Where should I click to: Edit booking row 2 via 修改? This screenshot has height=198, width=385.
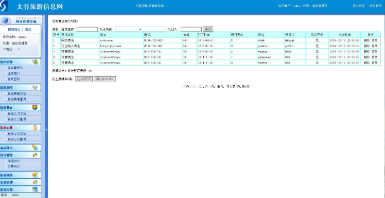[x=374, y=46]
